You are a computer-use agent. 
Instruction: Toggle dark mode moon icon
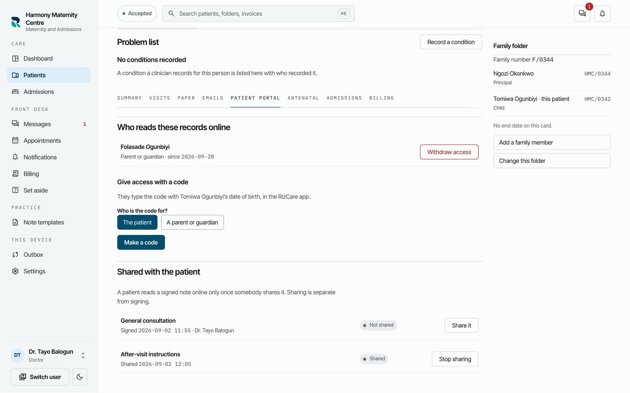[x=80, y=377]
